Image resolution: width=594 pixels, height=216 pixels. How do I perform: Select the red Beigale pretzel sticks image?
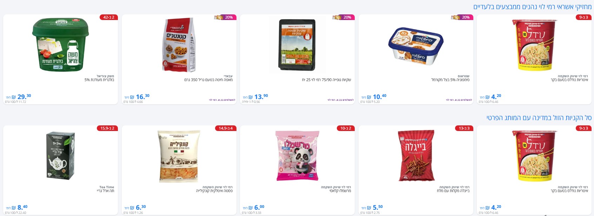(x=416, y=156)
